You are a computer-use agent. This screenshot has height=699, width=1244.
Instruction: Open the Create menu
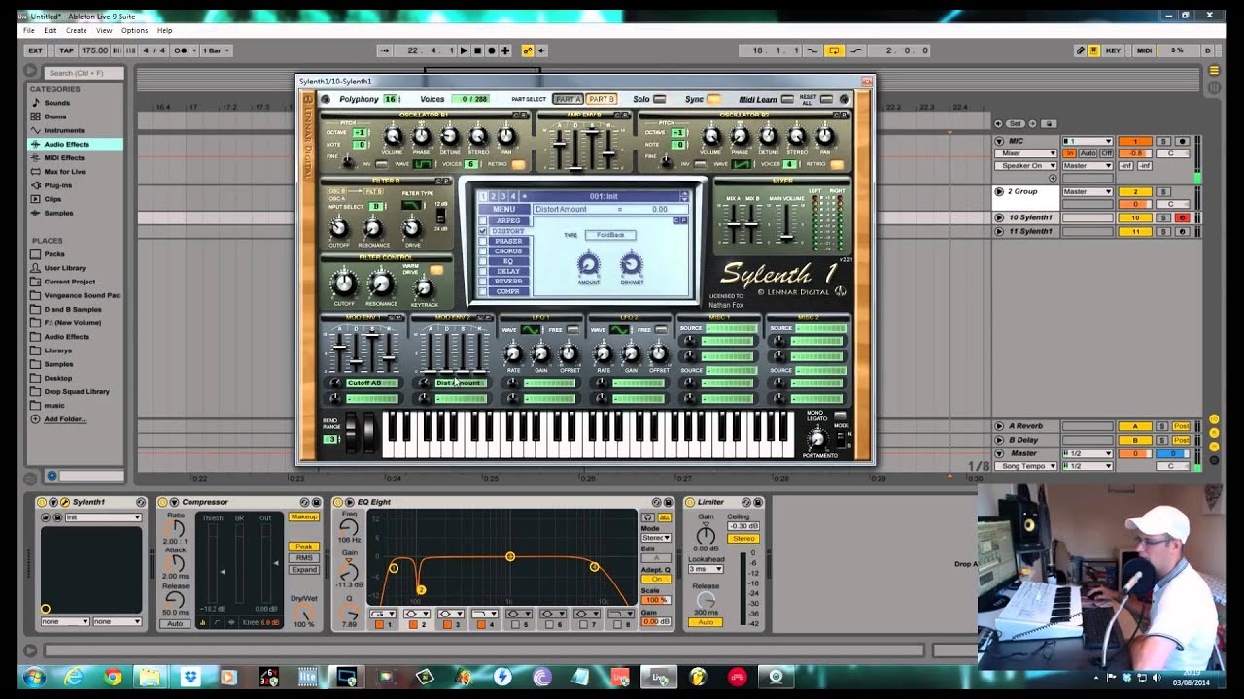point(77,31)
